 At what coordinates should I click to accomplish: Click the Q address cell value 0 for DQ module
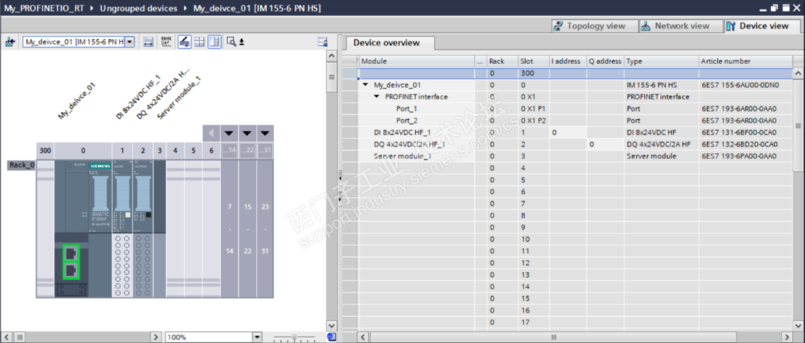[605, 144]
